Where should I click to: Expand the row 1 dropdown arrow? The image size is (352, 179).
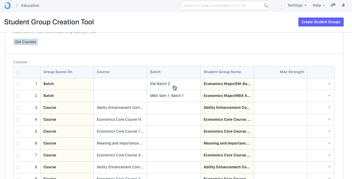[329, 84]
